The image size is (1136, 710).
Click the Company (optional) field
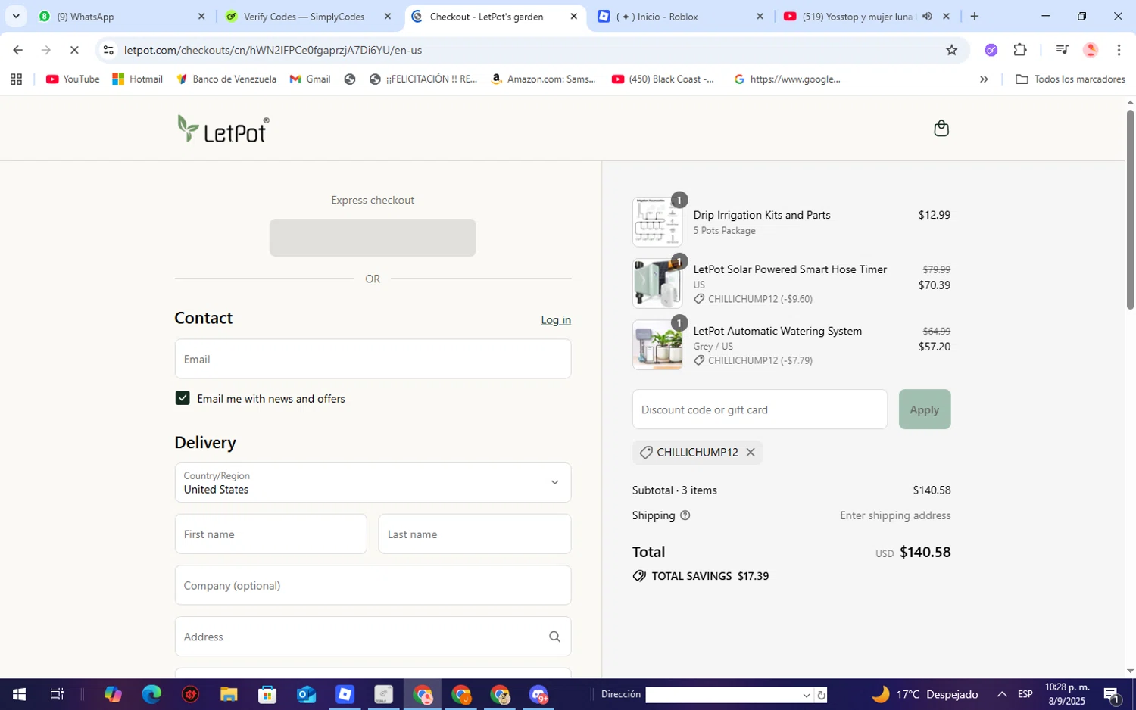tap(373, 585)
